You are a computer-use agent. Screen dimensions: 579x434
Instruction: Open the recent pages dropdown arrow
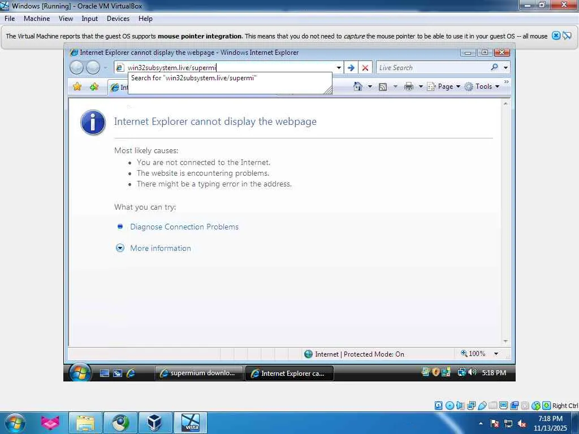pyautogui.click(x=105, y=68)
